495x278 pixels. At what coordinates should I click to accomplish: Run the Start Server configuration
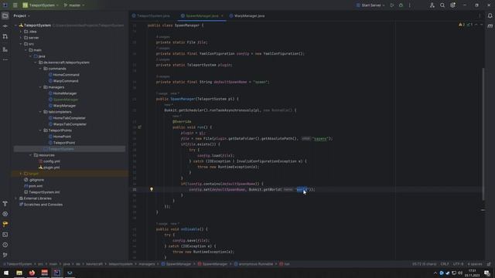[x=392, y=5]
